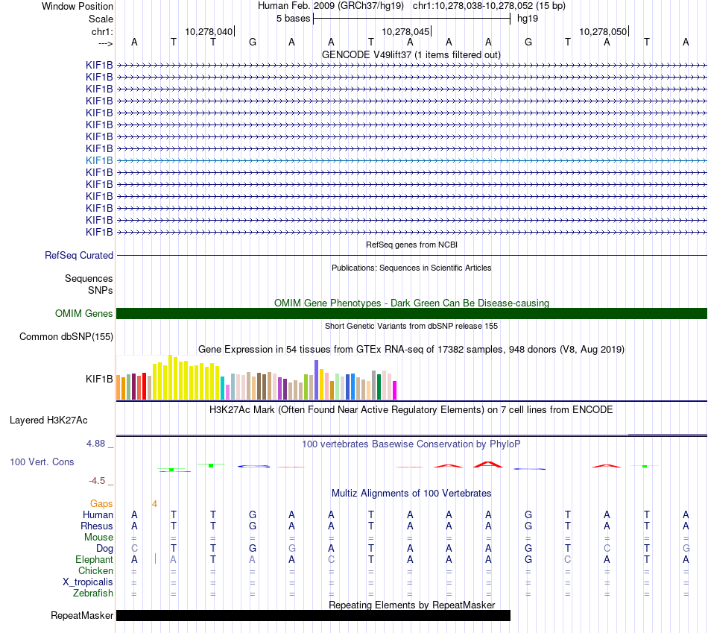708x633 pixels.
Task: Click Gene Expression in 54 tissues GTEx title
Action: [411, 349]
